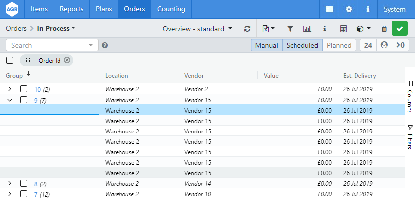Tick the checkbox for order 10
This screenshot has width=415, height=198.
click(24, 89)
